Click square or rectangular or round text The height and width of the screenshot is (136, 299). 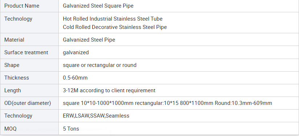(x=100, y=65)
